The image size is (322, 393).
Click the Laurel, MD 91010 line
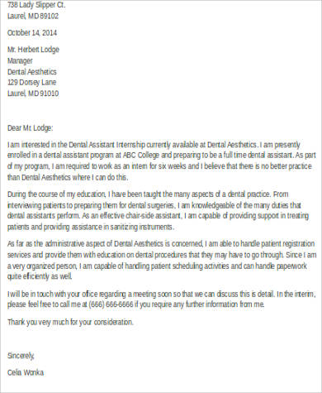[33, 93]
